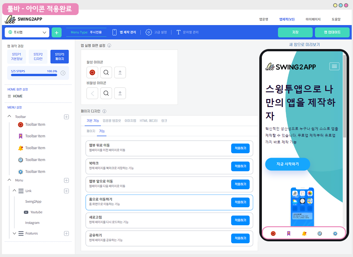Open the 푸시앱 app selector dropdown
Image resolution: width=353 pixels, height=257 pixels.
27,32
